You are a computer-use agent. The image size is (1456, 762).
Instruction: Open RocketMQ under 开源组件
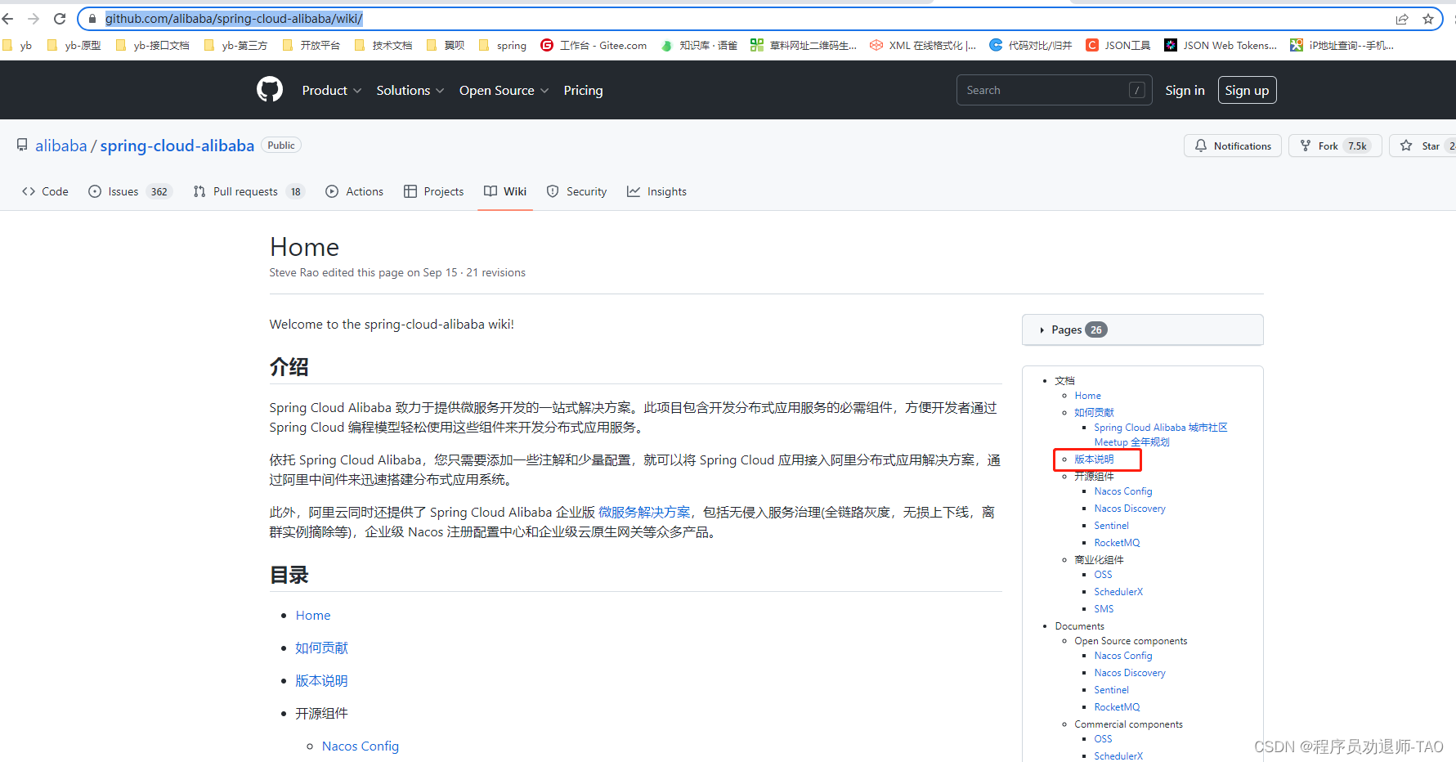click(x=1117, y=543)
